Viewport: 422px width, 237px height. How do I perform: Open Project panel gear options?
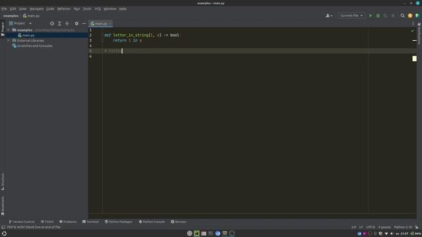[76, 24]
